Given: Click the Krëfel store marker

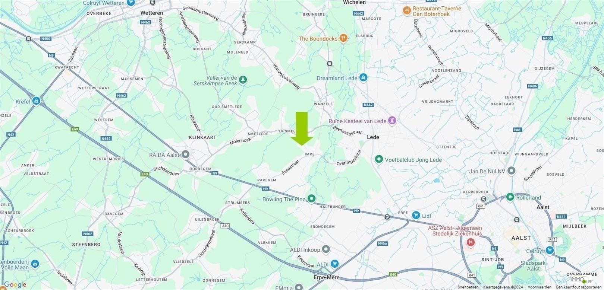Looking at the screenshot, I should click(36, 101).
